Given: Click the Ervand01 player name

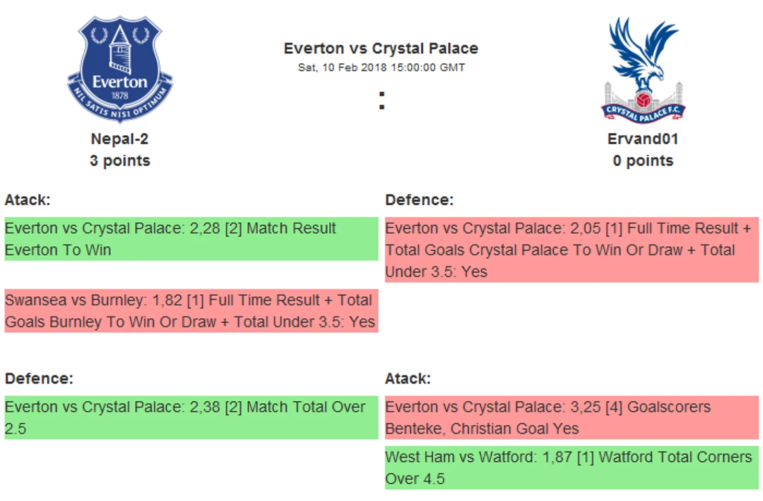Looking at the screenshot, I should [643, 139].
